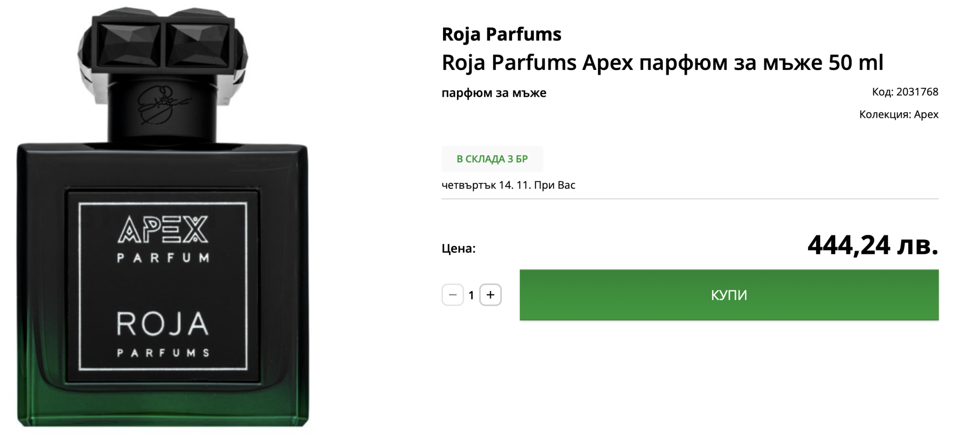Click the price 444,24 лв.
955x435 pixels.
872,245
